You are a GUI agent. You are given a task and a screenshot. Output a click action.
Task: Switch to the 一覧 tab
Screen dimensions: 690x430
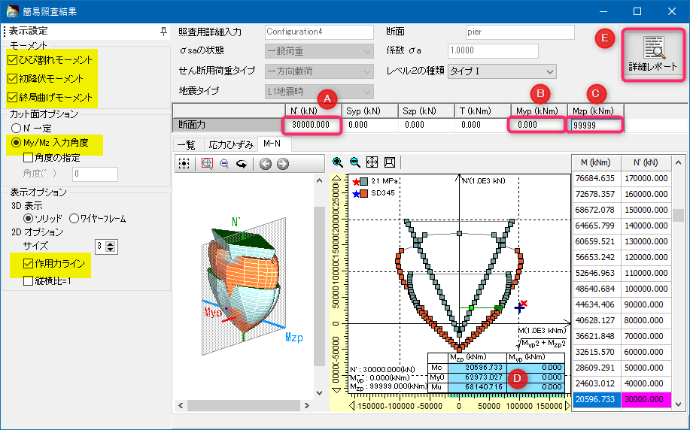tap(185, 144)
